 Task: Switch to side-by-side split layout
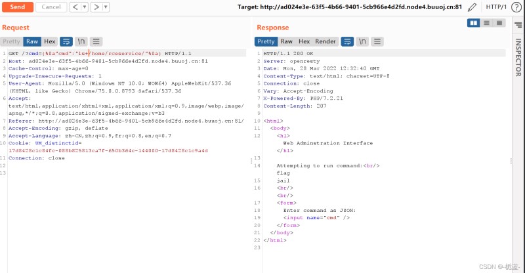474,23
